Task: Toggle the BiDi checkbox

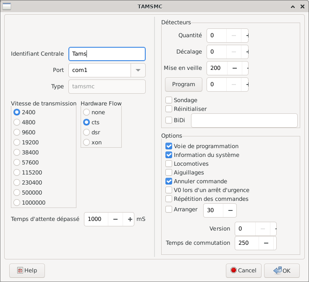Action: [169, 120]
